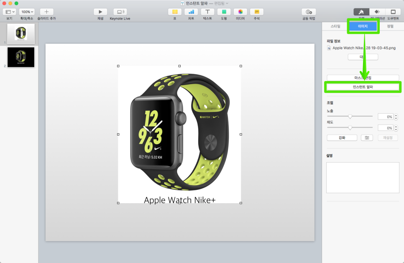
Task: Select slide 2 thumbnail
Action: click(x=21, y=57)
